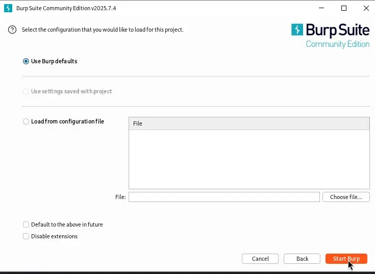
Task: Maximize the Burp Suite window
Action: coord(344,8)
